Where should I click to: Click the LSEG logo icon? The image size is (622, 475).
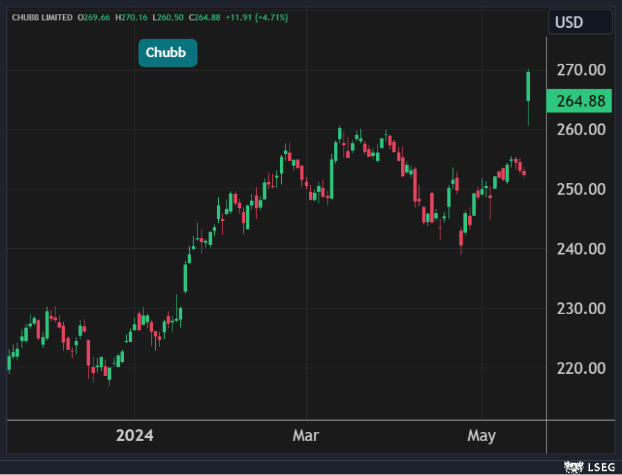click(x=574, y=466)
